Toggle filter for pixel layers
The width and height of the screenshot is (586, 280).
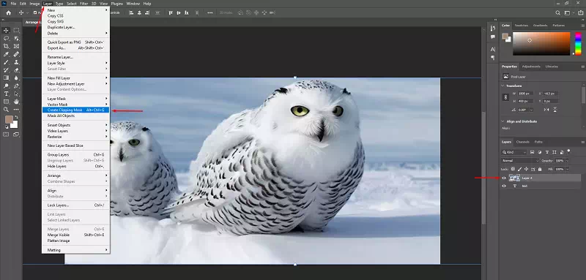click(533, 152)
